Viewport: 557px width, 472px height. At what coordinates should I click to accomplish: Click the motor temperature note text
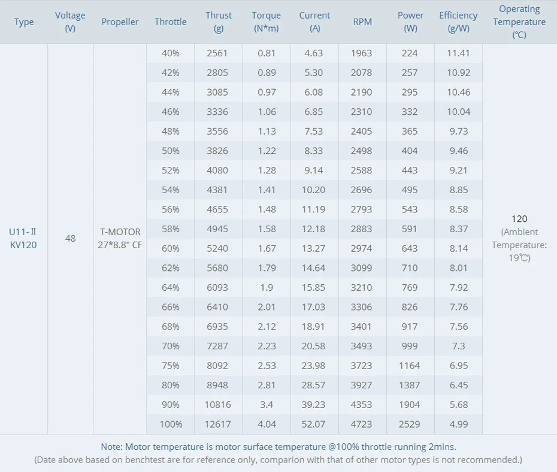pyautogui.click(x=278, y=446)
